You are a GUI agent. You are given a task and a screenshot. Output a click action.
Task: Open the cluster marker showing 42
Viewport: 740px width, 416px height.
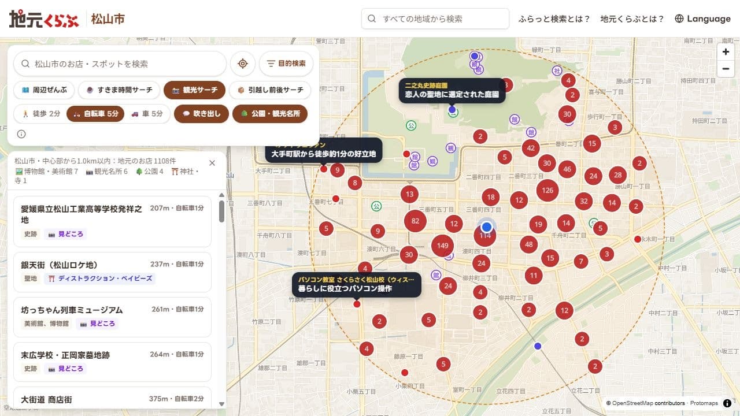[531, 148]
